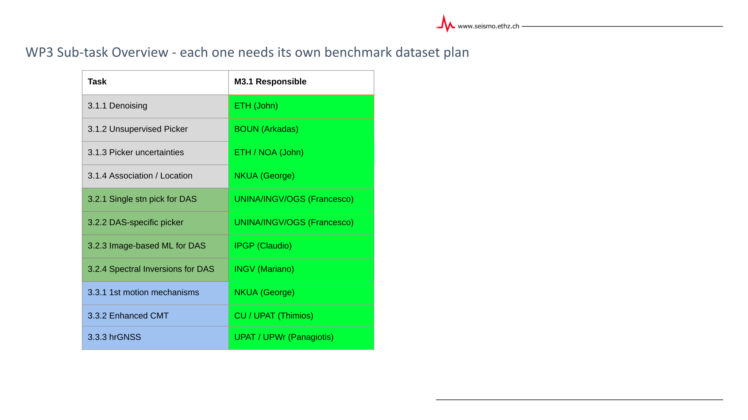The image size is (748, 420).
Task: Select the "3.3.3 hrGNSS" cell
Action: coord(155,338)
